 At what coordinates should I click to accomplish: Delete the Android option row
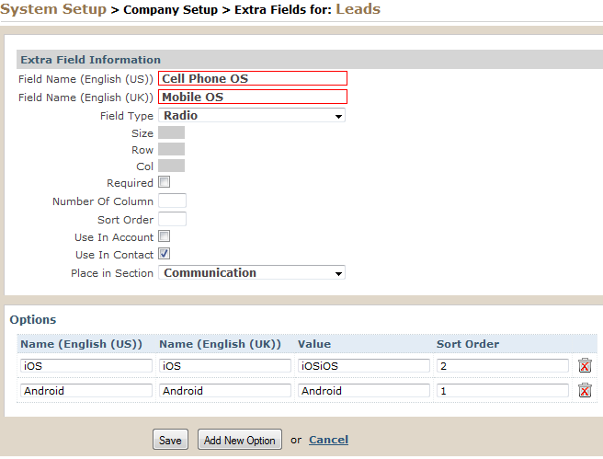click(x=585, y=391)
